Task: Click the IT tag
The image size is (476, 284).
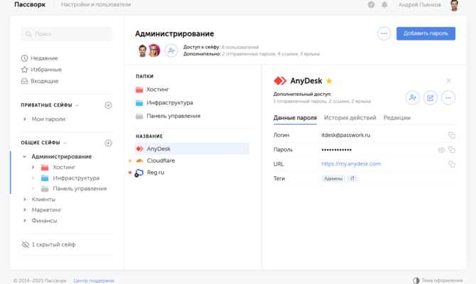Action: [352, 179]
